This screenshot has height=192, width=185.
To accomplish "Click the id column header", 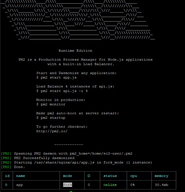I will (7, 176).
